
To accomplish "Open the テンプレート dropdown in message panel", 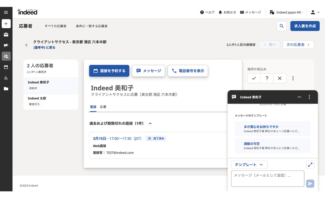I will coord(249,164).
